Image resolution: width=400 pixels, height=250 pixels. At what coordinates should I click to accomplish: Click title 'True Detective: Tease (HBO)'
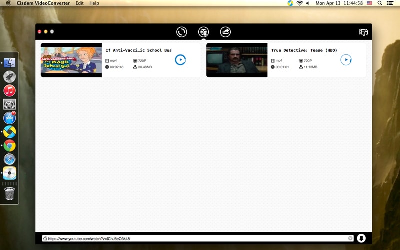(304, 50)
